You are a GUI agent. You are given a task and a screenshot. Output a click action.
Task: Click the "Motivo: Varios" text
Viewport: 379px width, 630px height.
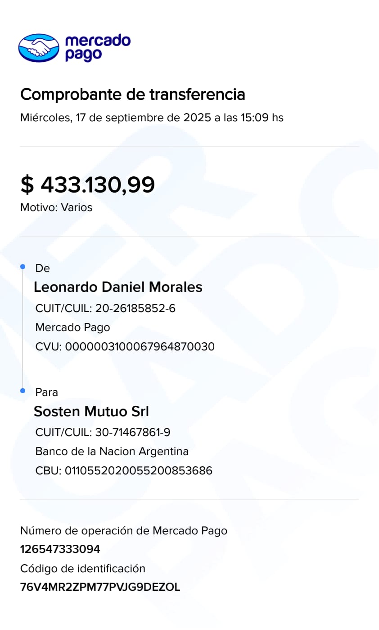(56, 207)
